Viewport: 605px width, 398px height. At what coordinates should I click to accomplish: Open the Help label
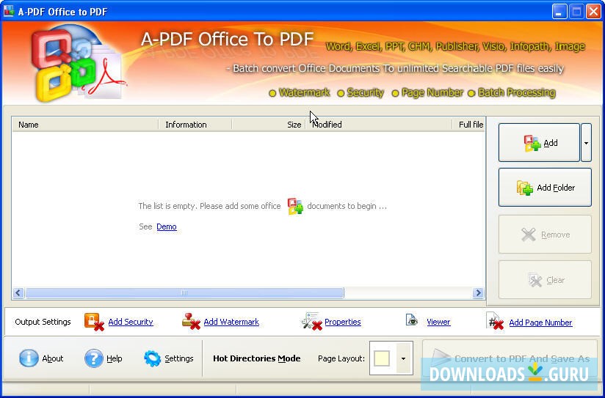click(x=115, y=358)
